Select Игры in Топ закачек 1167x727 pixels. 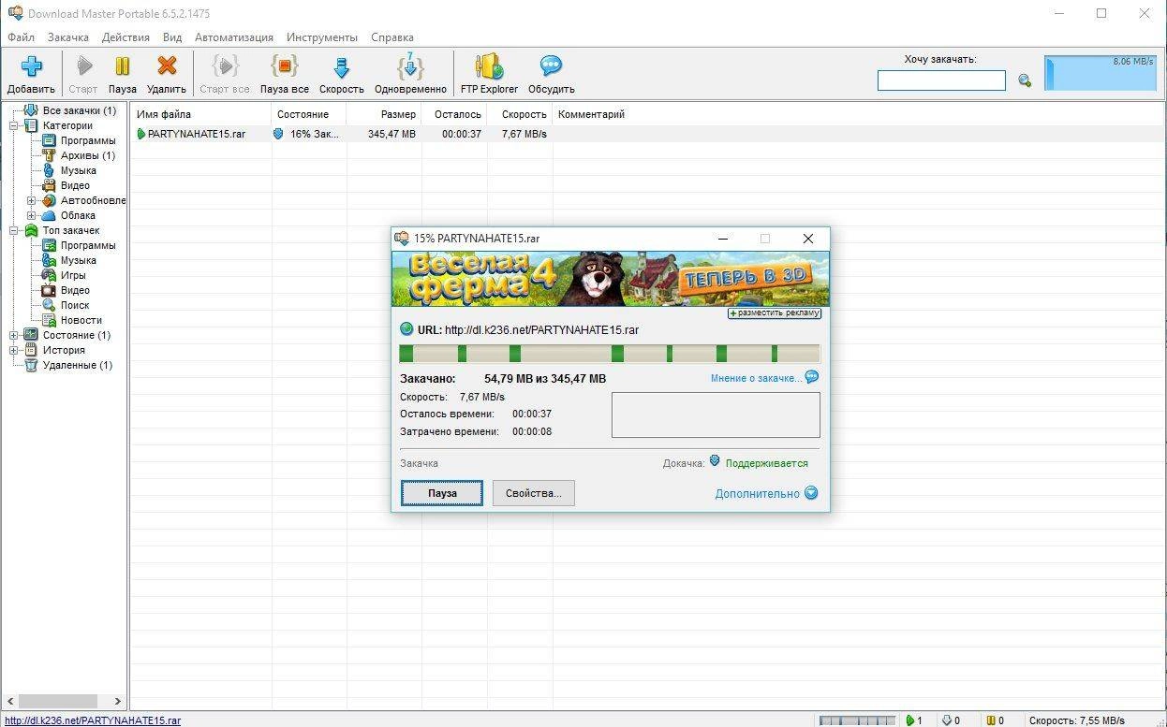click(x=73, y=275)
